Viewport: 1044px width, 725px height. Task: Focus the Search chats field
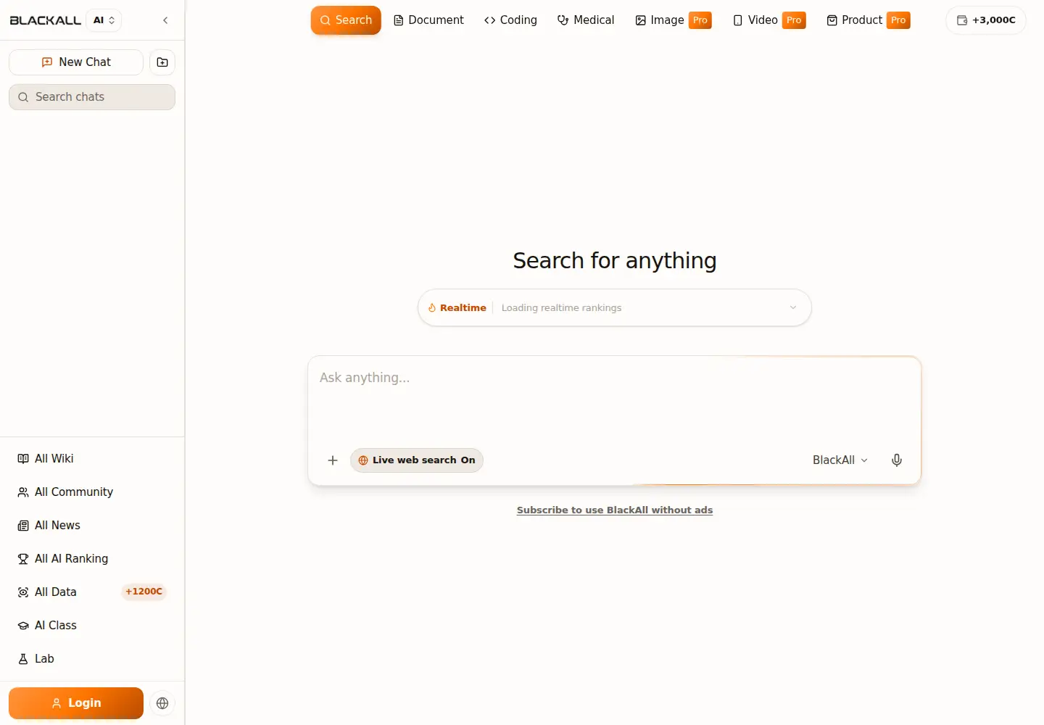pyautogui.click(x=92, y=97)
